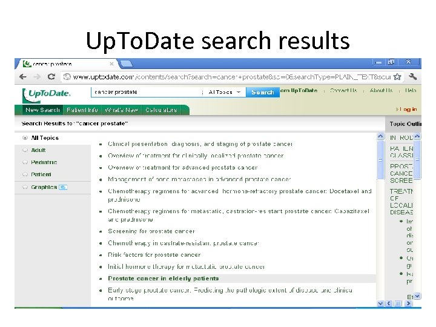
Task: Click the Topic Outline panel header
Action: pyautogui.click(x=403, y=124)
